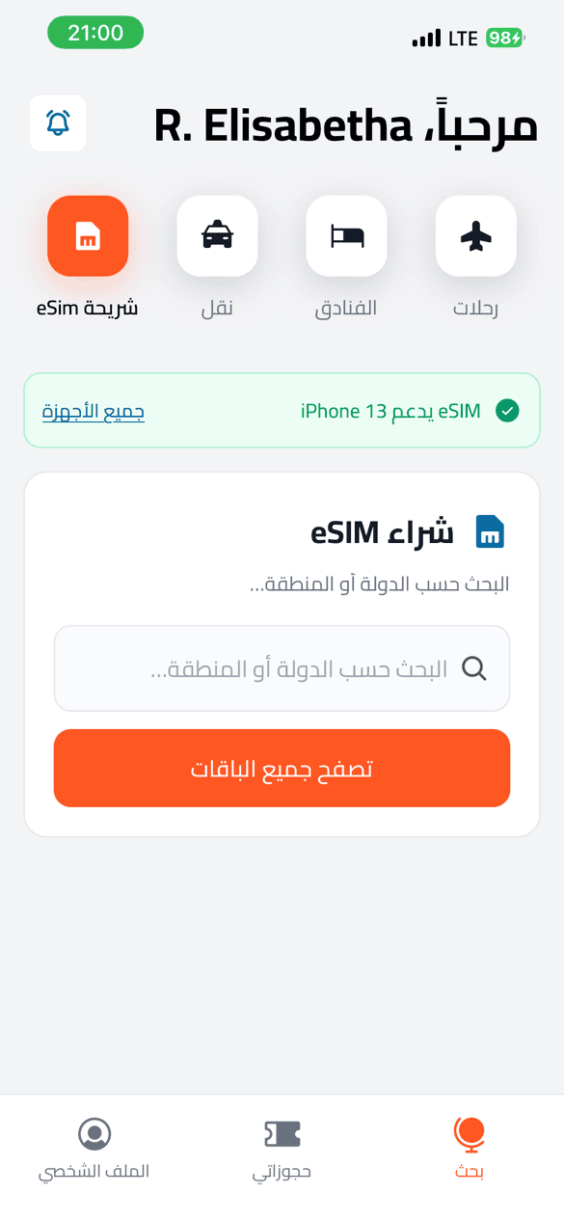Select the taxi icon for نقل
The image size is (564, 1221).
pos(217,235)
